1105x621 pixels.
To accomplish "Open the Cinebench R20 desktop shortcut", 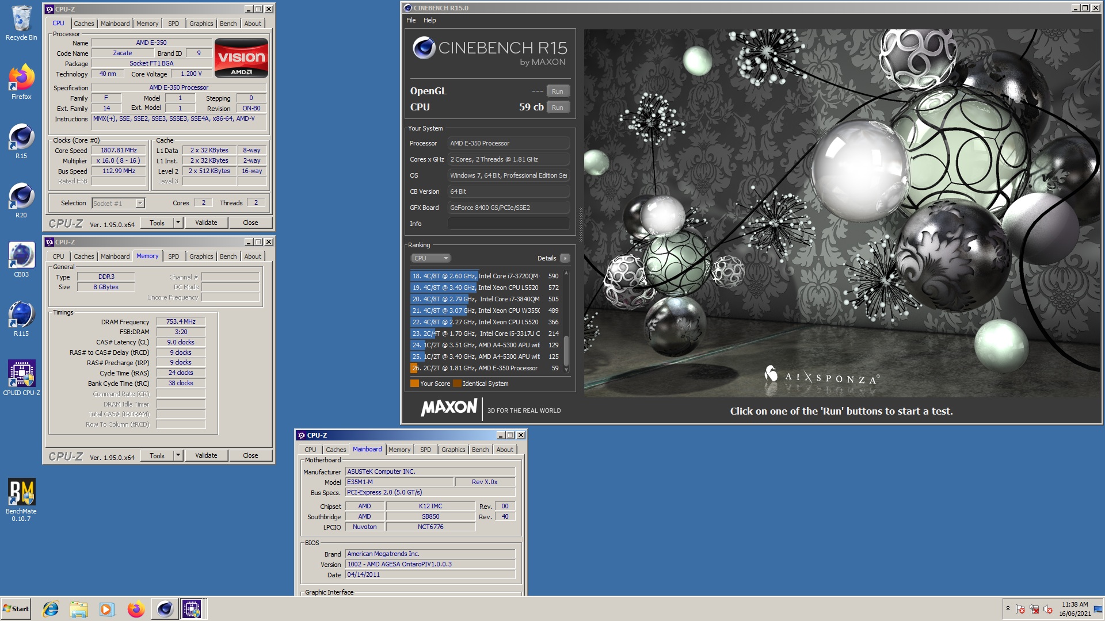I will tap(21, 201).
